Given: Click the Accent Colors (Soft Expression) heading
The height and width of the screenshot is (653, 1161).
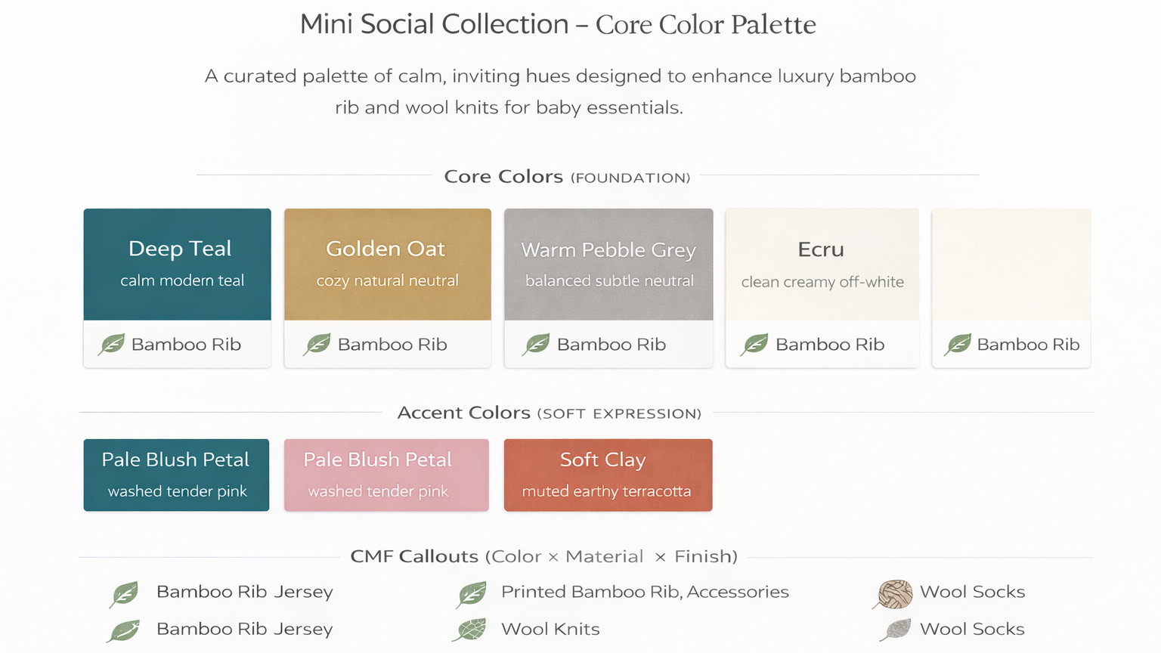Looking at the screenshot, I should coord(550,413).
